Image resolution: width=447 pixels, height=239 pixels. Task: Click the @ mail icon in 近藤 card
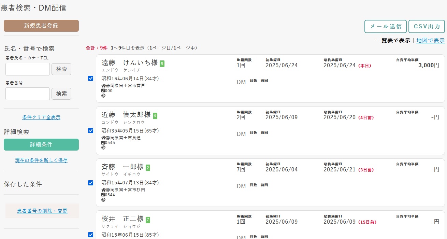pos(103,147)
